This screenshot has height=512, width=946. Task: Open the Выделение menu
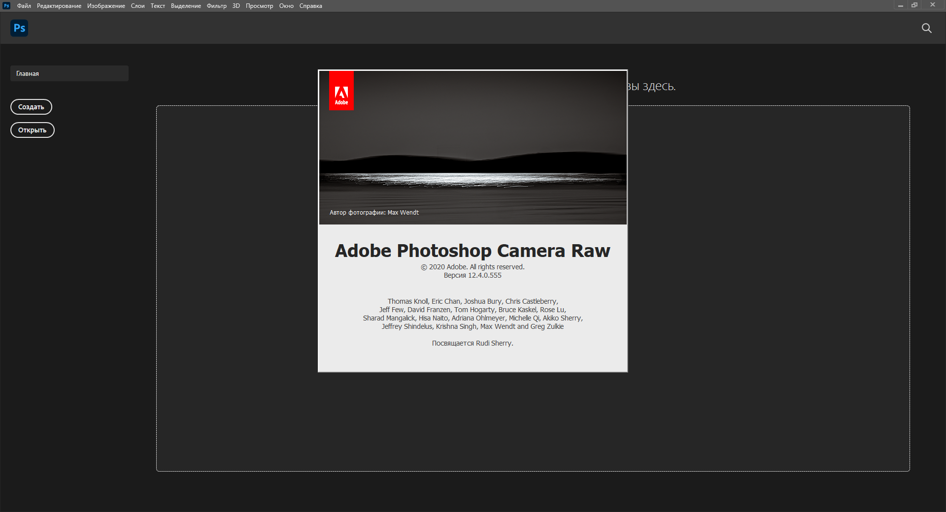click(x=186, y=6)
